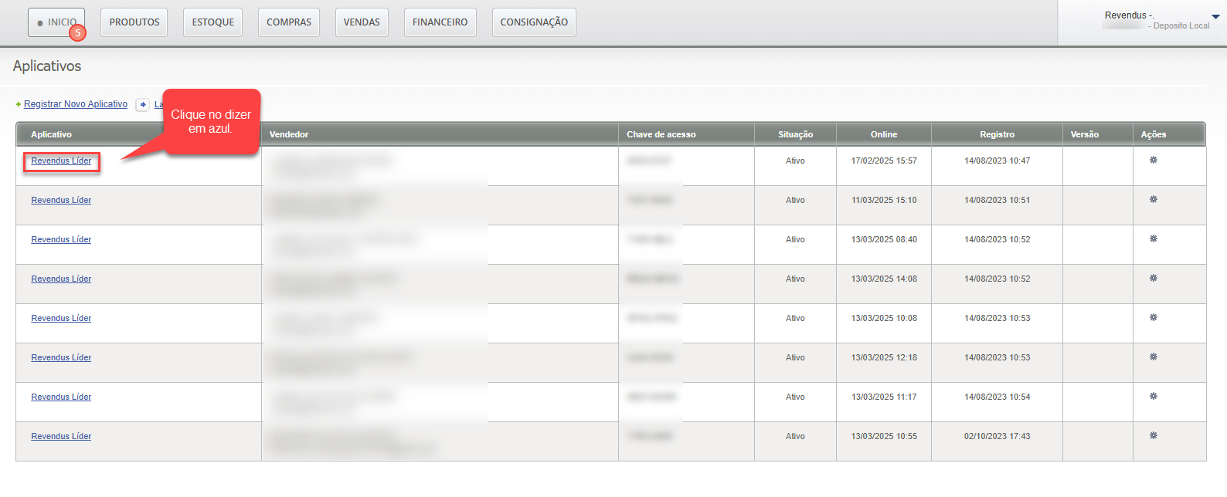Open Revendus Líder link online 13/03/2025 11:17
The image size is (1227, 497).
(x=61, y=397)
